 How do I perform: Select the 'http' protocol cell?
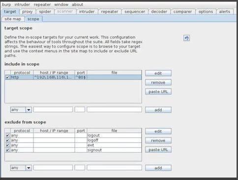pyautogui.click(x=22, y=77)
